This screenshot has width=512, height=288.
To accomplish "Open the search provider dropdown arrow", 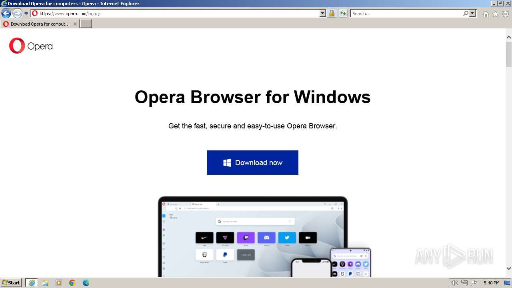I will [x=472, y=13].
